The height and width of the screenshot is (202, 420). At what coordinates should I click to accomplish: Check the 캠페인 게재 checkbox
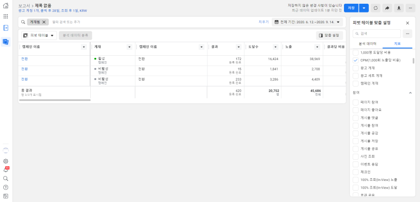(355, 83)
